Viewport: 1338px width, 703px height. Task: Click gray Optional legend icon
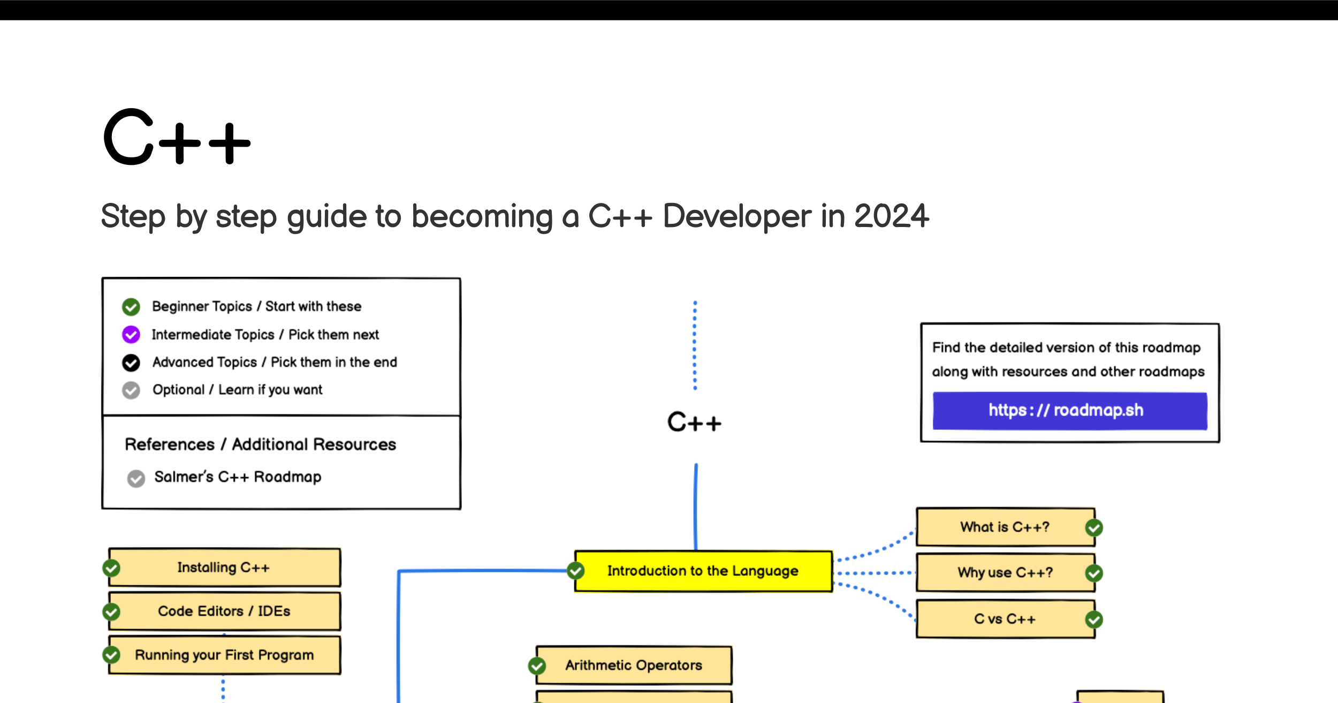[131, 390]
